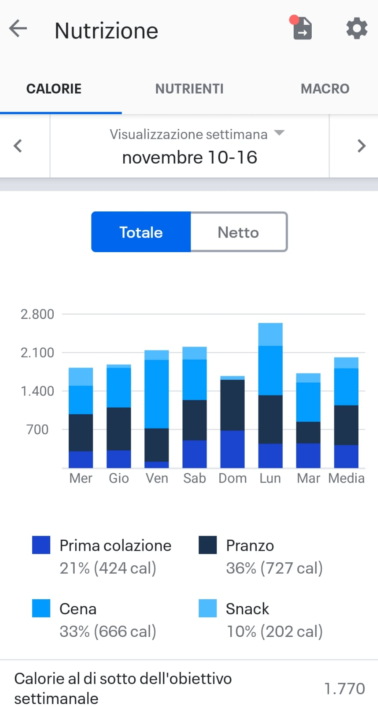
Task: Tap the Media bar in chart
Action: click(346, 412)
